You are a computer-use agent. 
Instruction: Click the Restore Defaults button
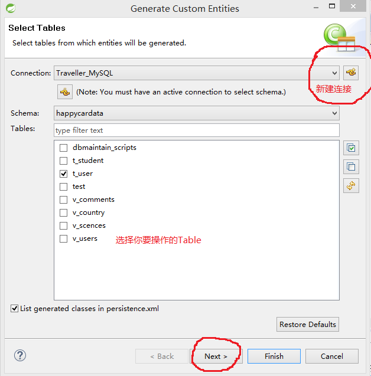click(308, 325)
